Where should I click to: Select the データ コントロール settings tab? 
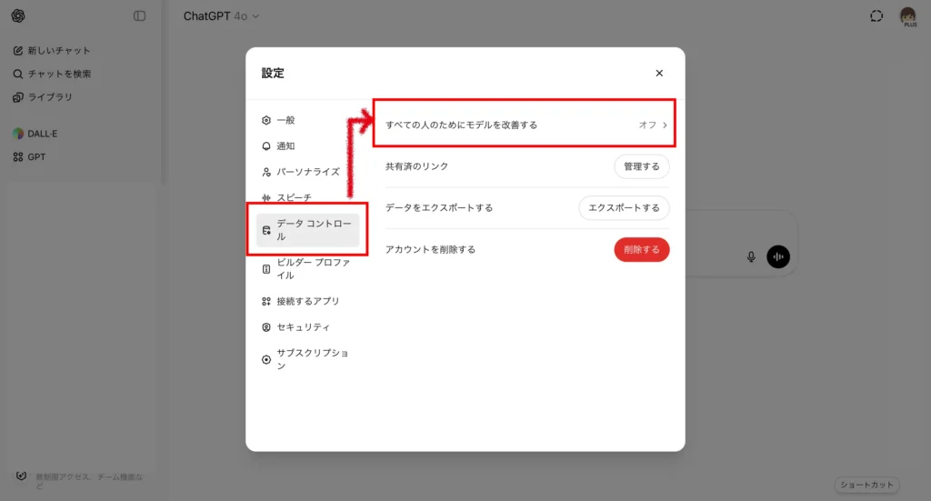tap(307, 230)
